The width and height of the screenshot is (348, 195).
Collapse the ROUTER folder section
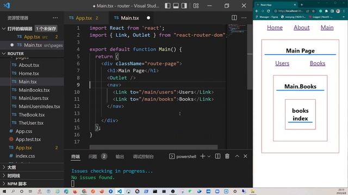click(x=4, y=54)
